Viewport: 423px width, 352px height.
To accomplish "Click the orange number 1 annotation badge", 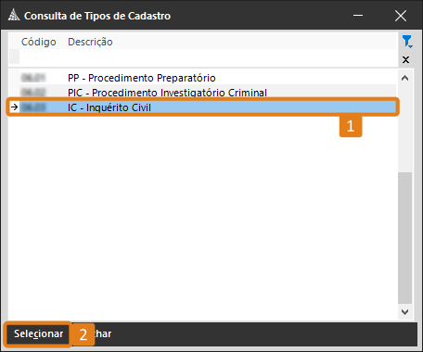I will (x=351, y=126).
